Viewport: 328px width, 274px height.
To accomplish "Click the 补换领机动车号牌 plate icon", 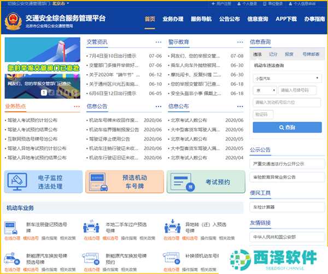I will pos(172,259).
